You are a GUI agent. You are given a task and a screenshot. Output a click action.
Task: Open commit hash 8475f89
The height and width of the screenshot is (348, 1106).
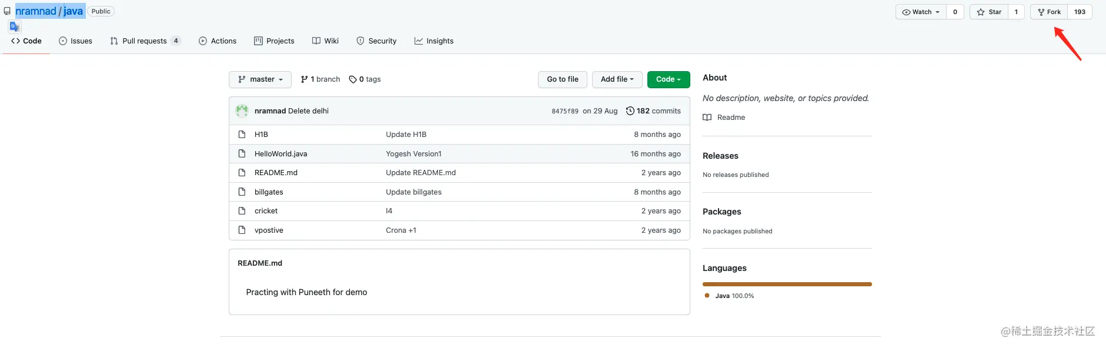pos(565,111)
